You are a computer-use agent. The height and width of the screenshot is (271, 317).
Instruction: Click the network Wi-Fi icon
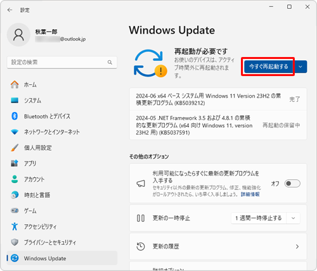click(15, 132)
